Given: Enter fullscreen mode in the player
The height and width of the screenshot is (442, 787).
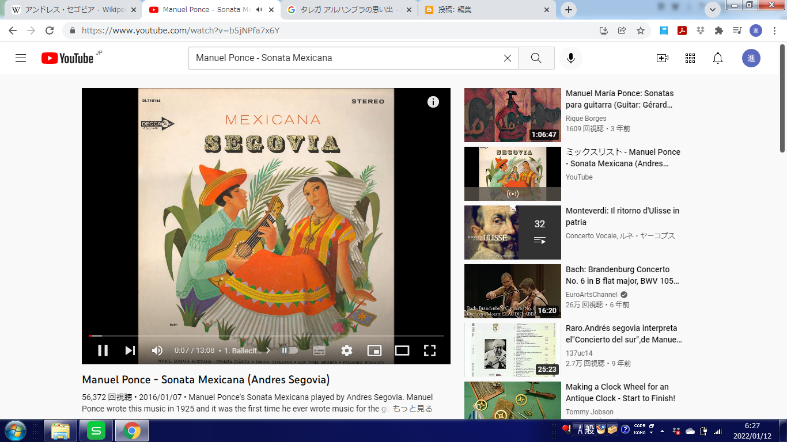Looking at the screenshot, I should [x=430, y=350].
